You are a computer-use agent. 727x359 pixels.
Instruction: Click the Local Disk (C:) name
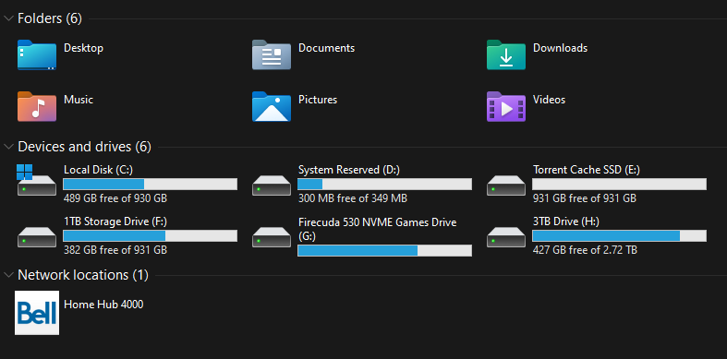click(98, 170)
